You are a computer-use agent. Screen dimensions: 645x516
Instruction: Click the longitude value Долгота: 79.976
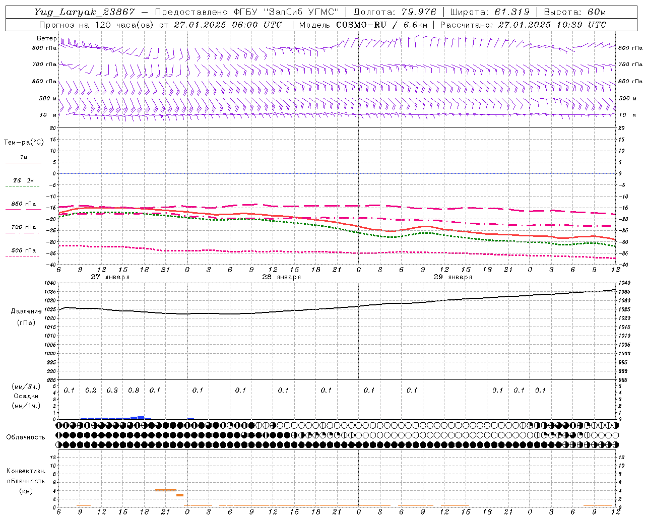click(x=395, y=12)
